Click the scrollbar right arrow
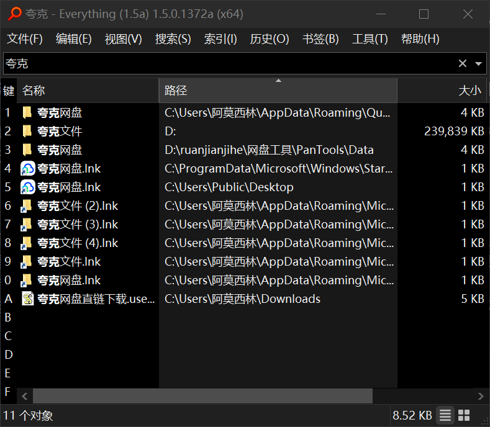The height and width of the screenshot is (427, 490). [x=481, y=396]
